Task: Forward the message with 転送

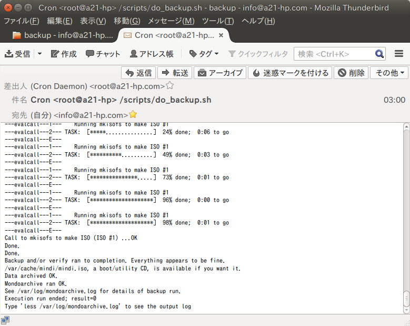Action: pyautogui.click(x=175, y=73)
